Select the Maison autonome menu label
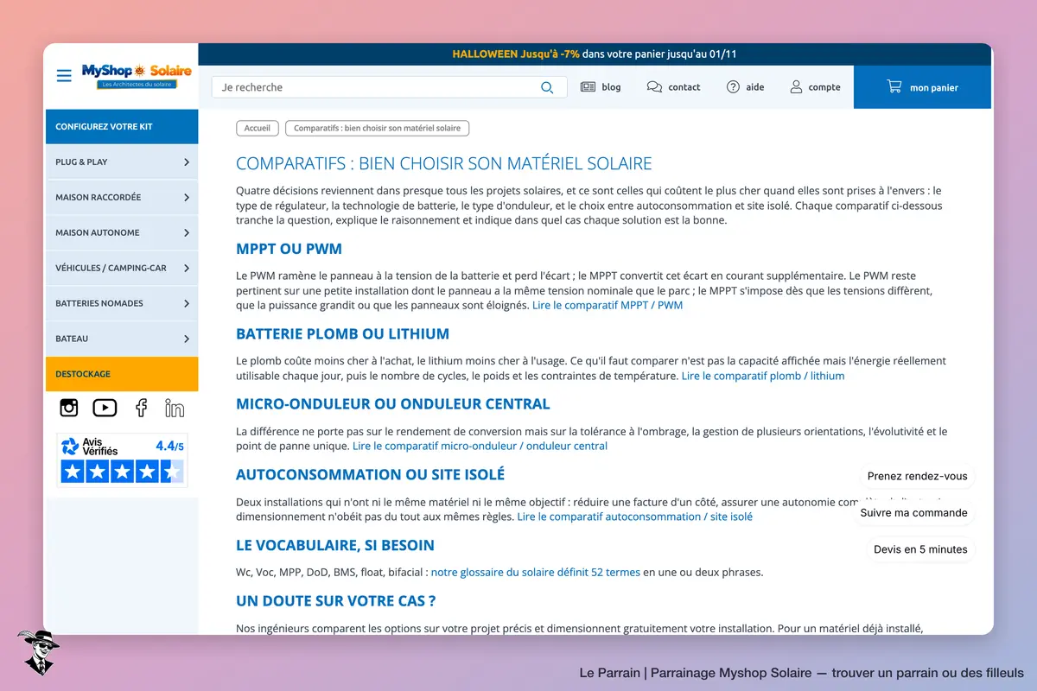This screenshot has width=1037, height=691. pyautogui.click(x=97, y=233)
